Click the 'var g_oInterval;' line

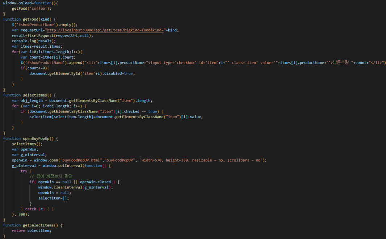point(29,155)
